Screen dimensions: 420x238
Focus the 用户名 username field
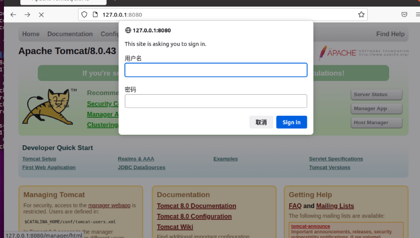[x=216, y=70]
